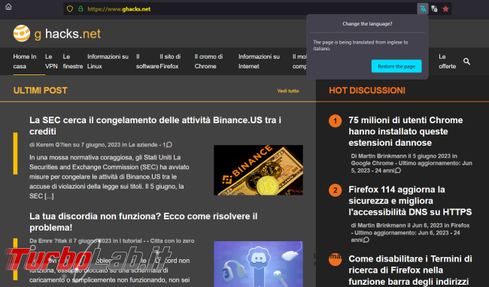Click the orange number 2 discussion badge
The image size is (489, 287).
tap(336, 190)
